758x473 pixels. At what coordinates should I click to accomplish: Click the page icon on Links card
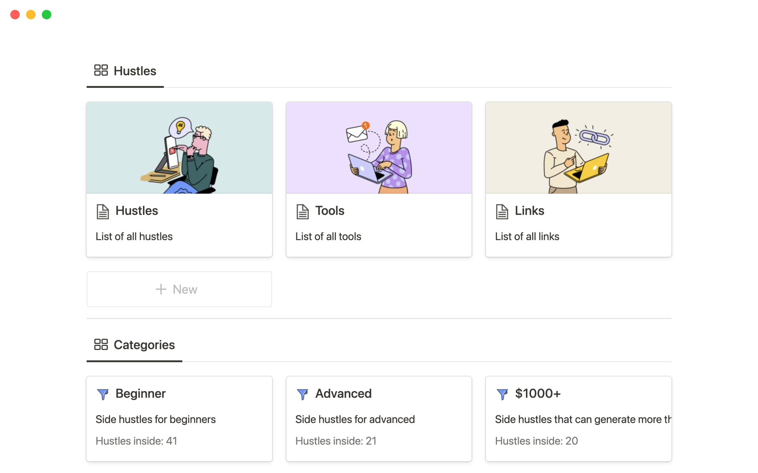click(x=502, y=211)
